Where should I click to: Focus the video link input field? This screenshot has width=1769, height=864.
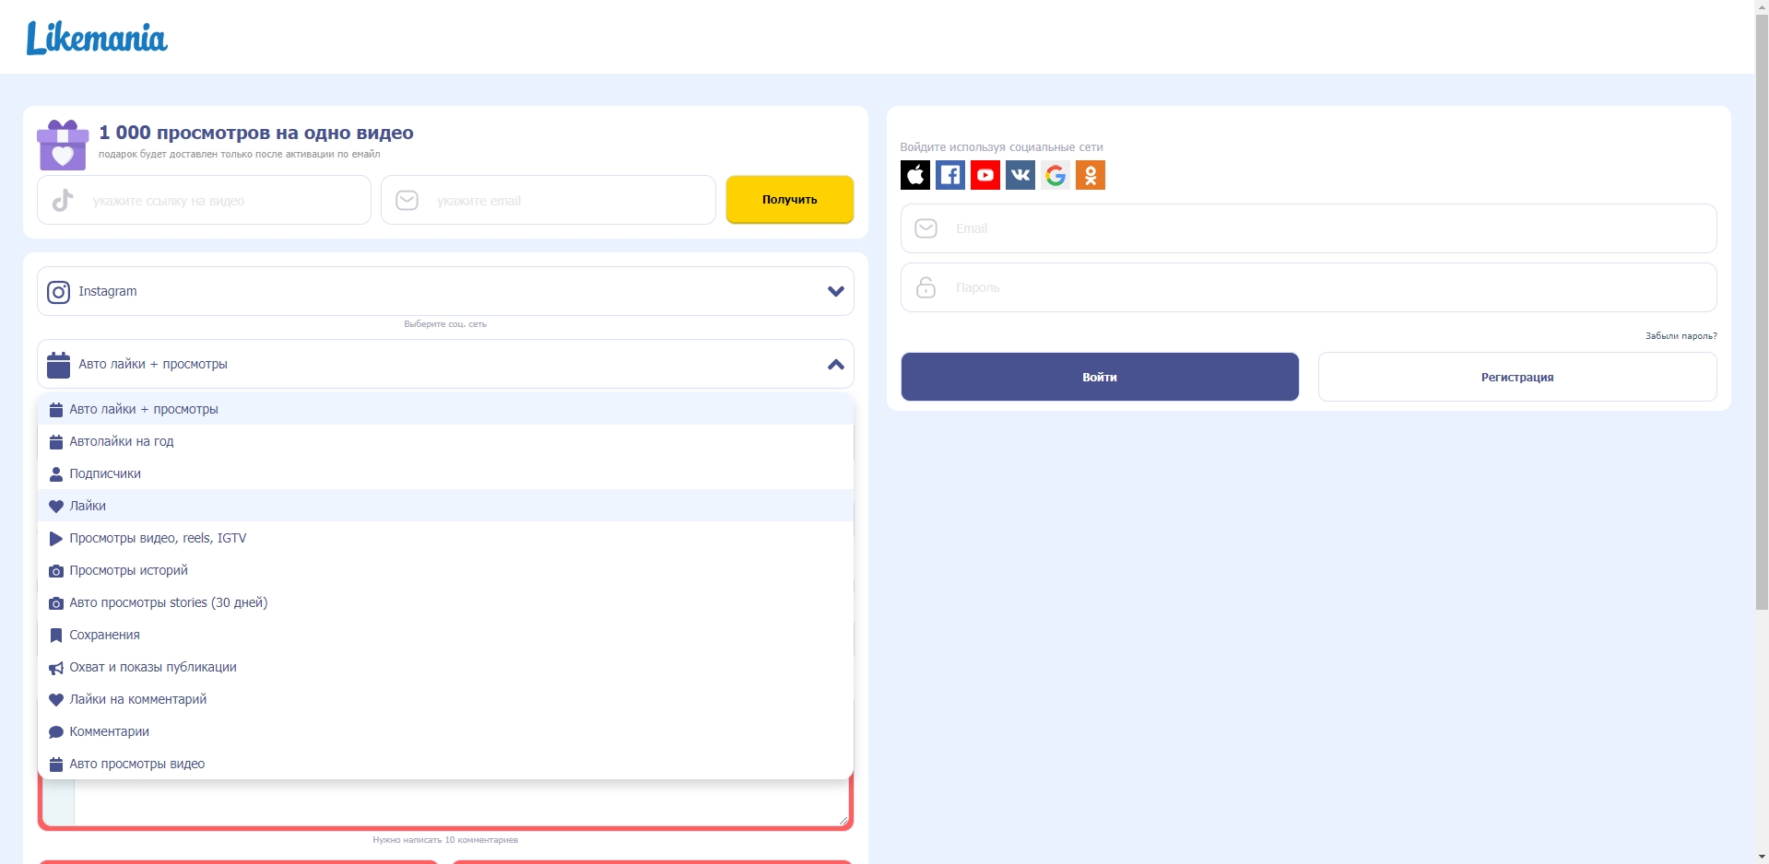204,200
